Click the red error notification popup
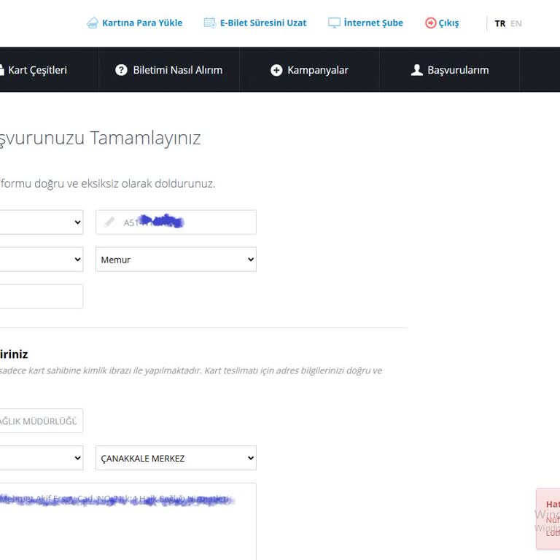The image size is (560, 560). pos(548,518)
